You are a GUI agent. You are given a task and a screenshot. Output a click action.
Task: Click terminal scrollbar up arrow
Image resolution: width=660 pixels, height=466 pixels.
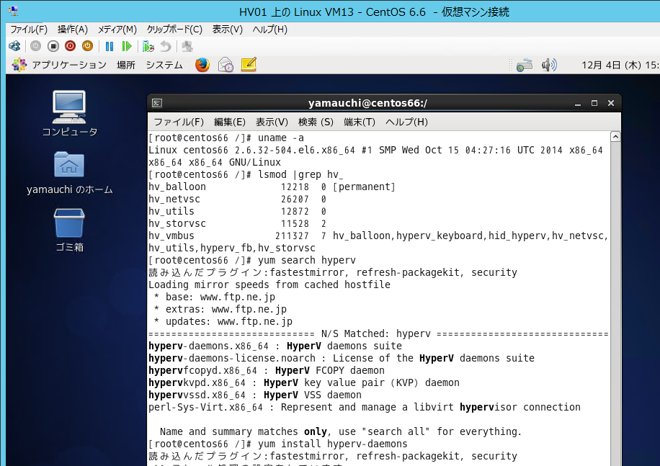[x=615, y=137]
